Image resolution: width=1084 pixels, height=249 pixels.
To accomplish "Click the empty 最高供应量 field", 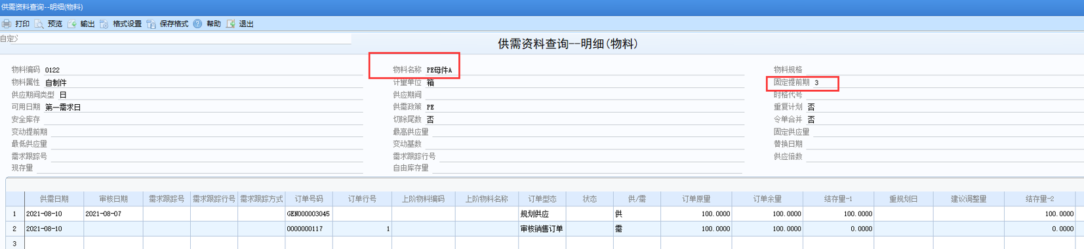I will (x=588, y=132).
